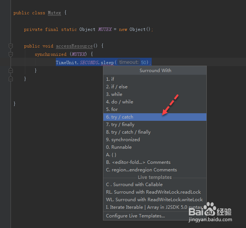Click 'private' keyword in field declaration
The image size is (246, 228).
tap(33, 29)
